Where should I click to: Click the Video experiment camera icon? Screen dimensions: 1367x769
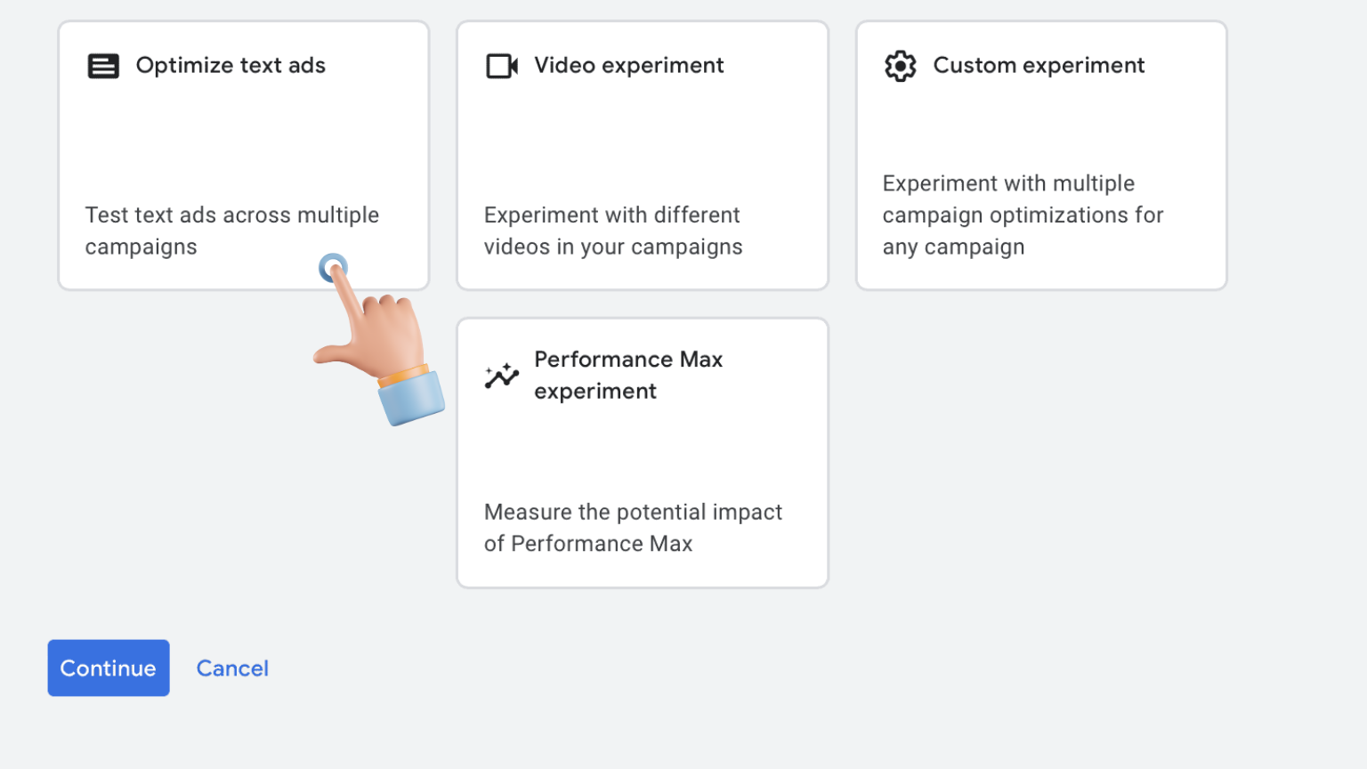pos(502,66)
